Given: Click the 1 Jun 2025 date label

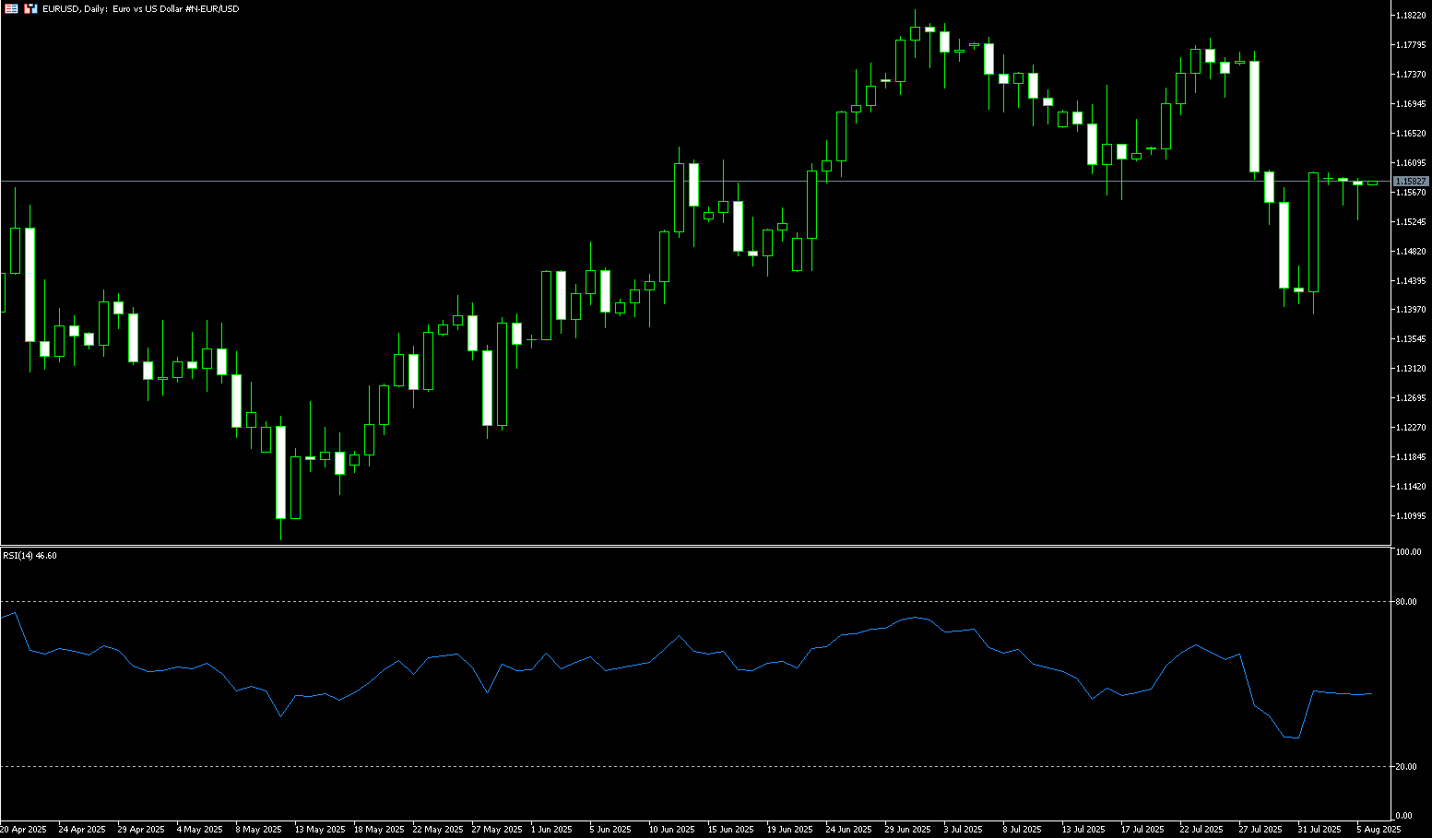Looking at the screenshot, I should [551, 830].
